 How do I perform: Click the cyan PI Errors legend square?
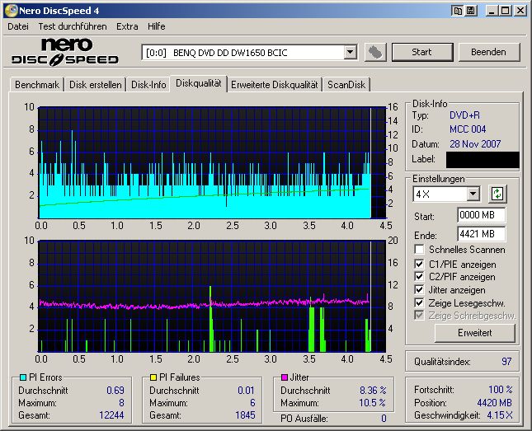pos(22,377)
